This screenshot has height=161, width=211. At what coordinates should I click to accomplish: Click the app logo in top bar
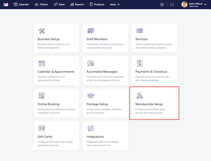click(x=6, y=5)
